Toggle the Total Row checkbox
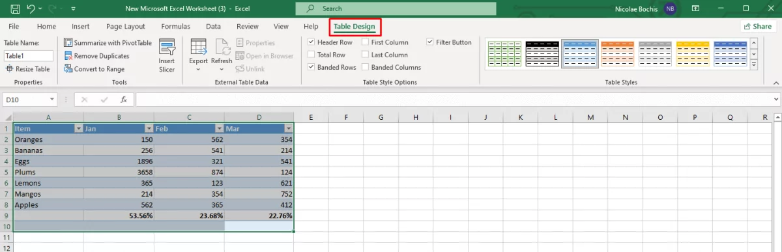This screenshot has height=252, width=782. (311, 55)
